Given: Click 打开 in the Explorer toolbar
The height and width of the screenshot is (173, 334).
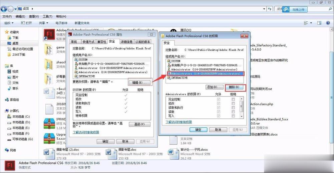Looking at the screenshot, I should pyautogui.click(x=26, y=23).
